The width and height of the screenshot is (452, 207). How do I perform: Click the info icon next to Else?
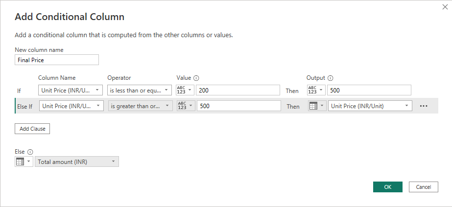(x=30, y=152)
